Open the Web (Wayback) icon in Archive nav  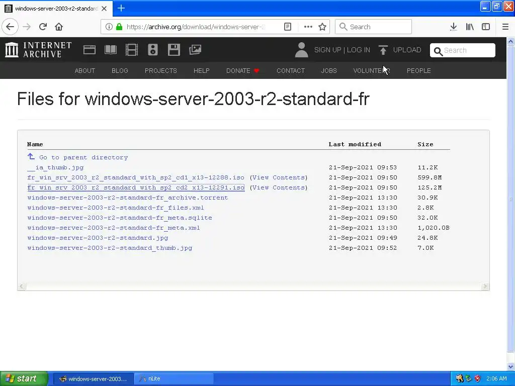click(90, 50)
